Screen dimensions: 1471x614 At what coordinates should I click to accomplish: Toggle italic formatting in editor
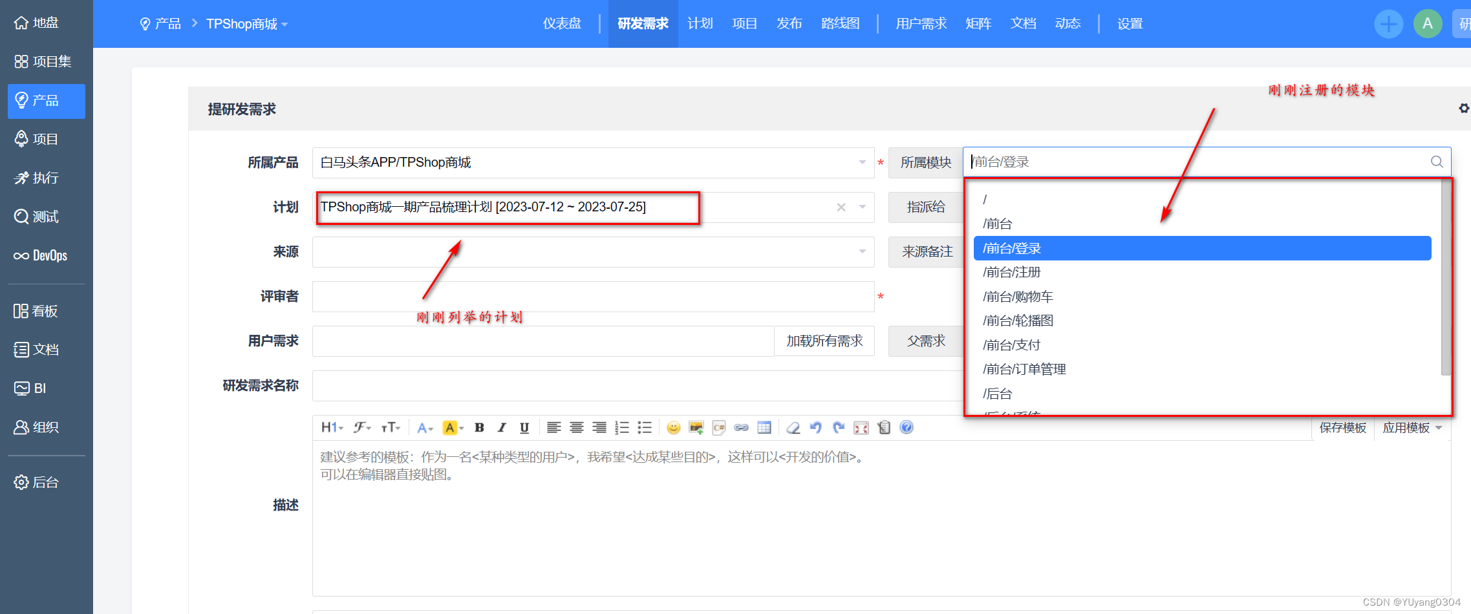point(502,427)
